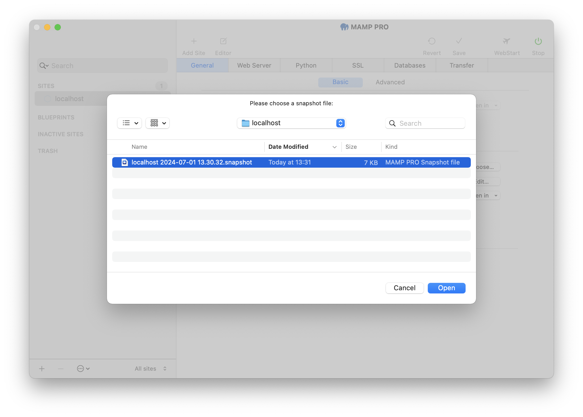583x417 pixels.
Task: Select the Basic segment
Action: (341, 82)
